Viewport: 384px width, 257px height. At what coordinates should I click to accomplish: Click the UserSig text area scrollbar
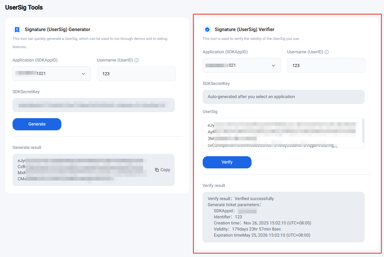(x=363, y=131)
